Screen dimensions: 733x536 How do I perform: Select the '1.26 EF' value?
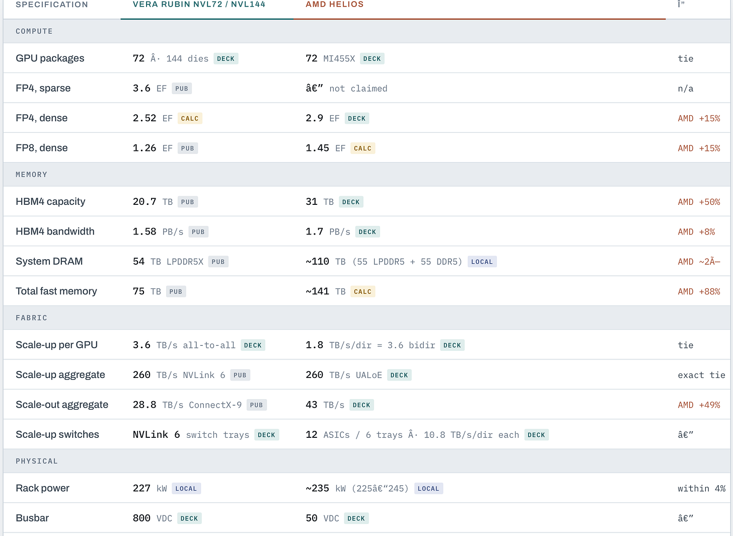(x=153, y=148)
